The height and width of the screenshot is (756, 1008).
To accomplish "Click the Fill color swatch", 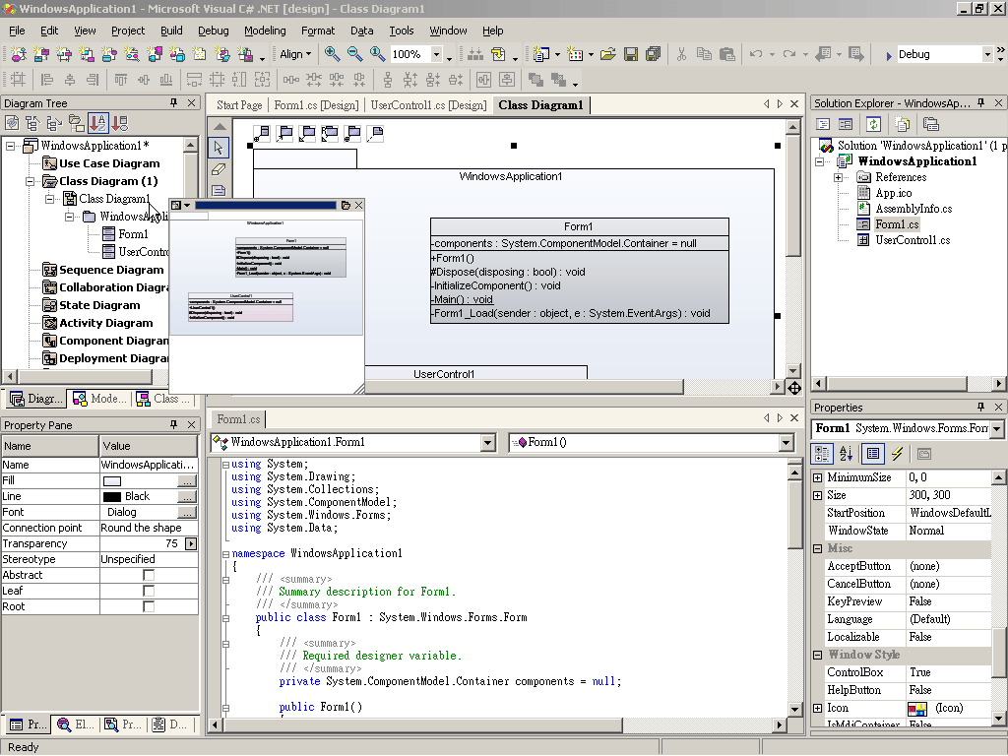I will pos(112,480).
